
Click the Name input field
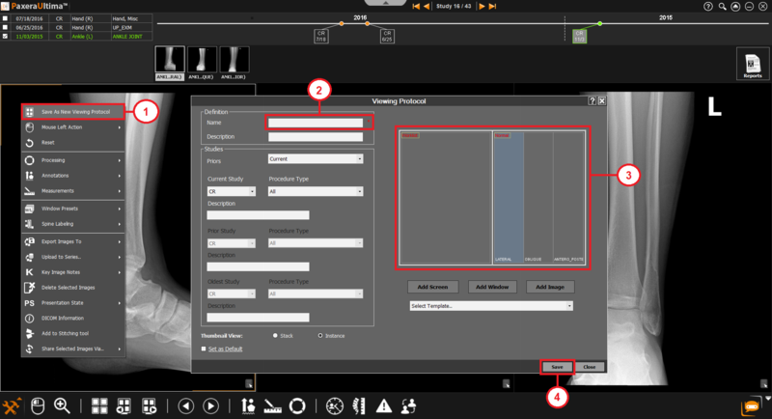pos(315,123)
